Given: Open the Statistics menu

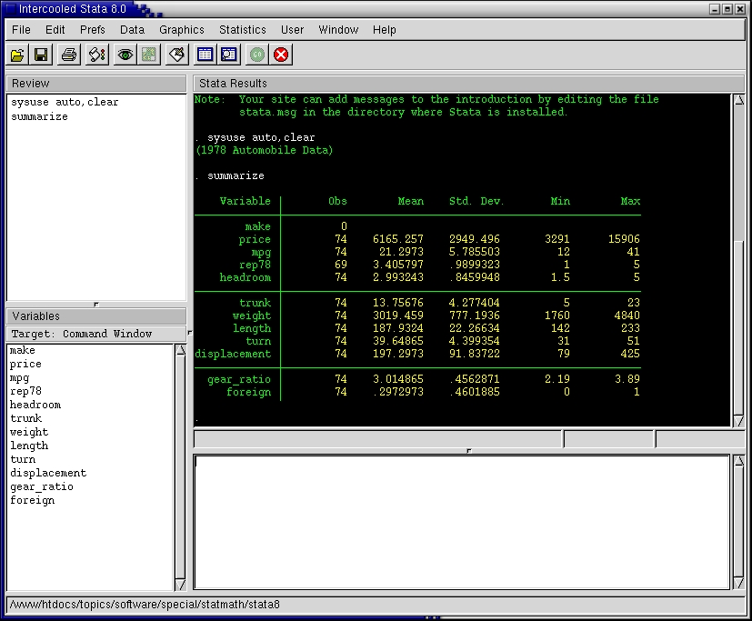Looking at the screenshot, I should pos(243,30).
